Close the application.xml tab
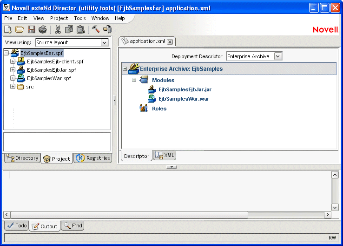The image size is (343, 246). 170,41
